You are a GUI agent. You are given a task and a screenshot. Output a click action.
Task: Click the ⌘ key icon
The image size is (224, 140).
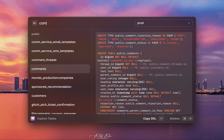[x=184, y=119]
